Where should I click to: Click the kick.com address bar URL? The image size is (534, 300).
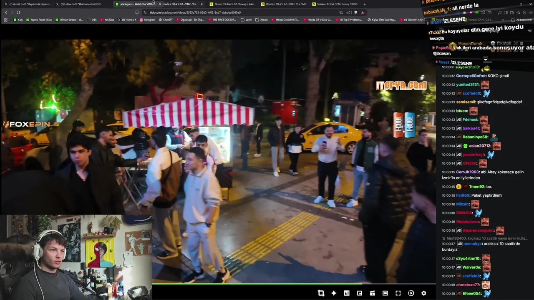pos(195,12)
